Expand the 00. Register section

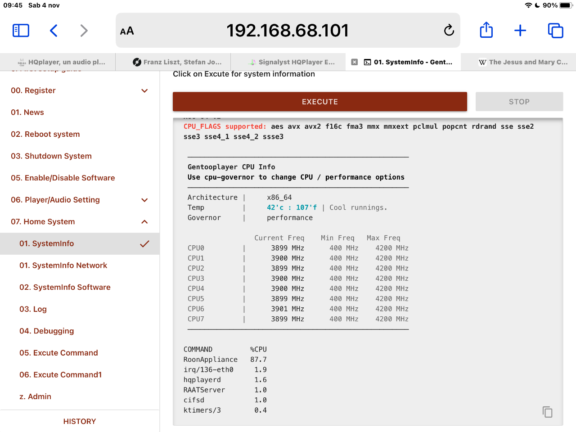click(144, 90)
